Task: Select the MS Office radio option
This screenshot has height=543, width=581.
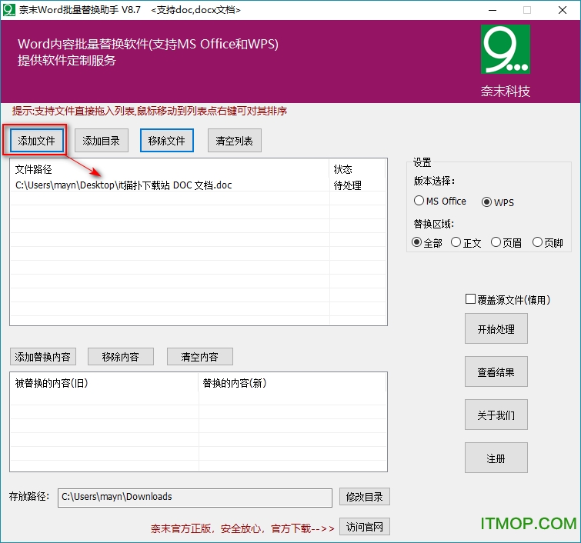Action: [440, 201]
